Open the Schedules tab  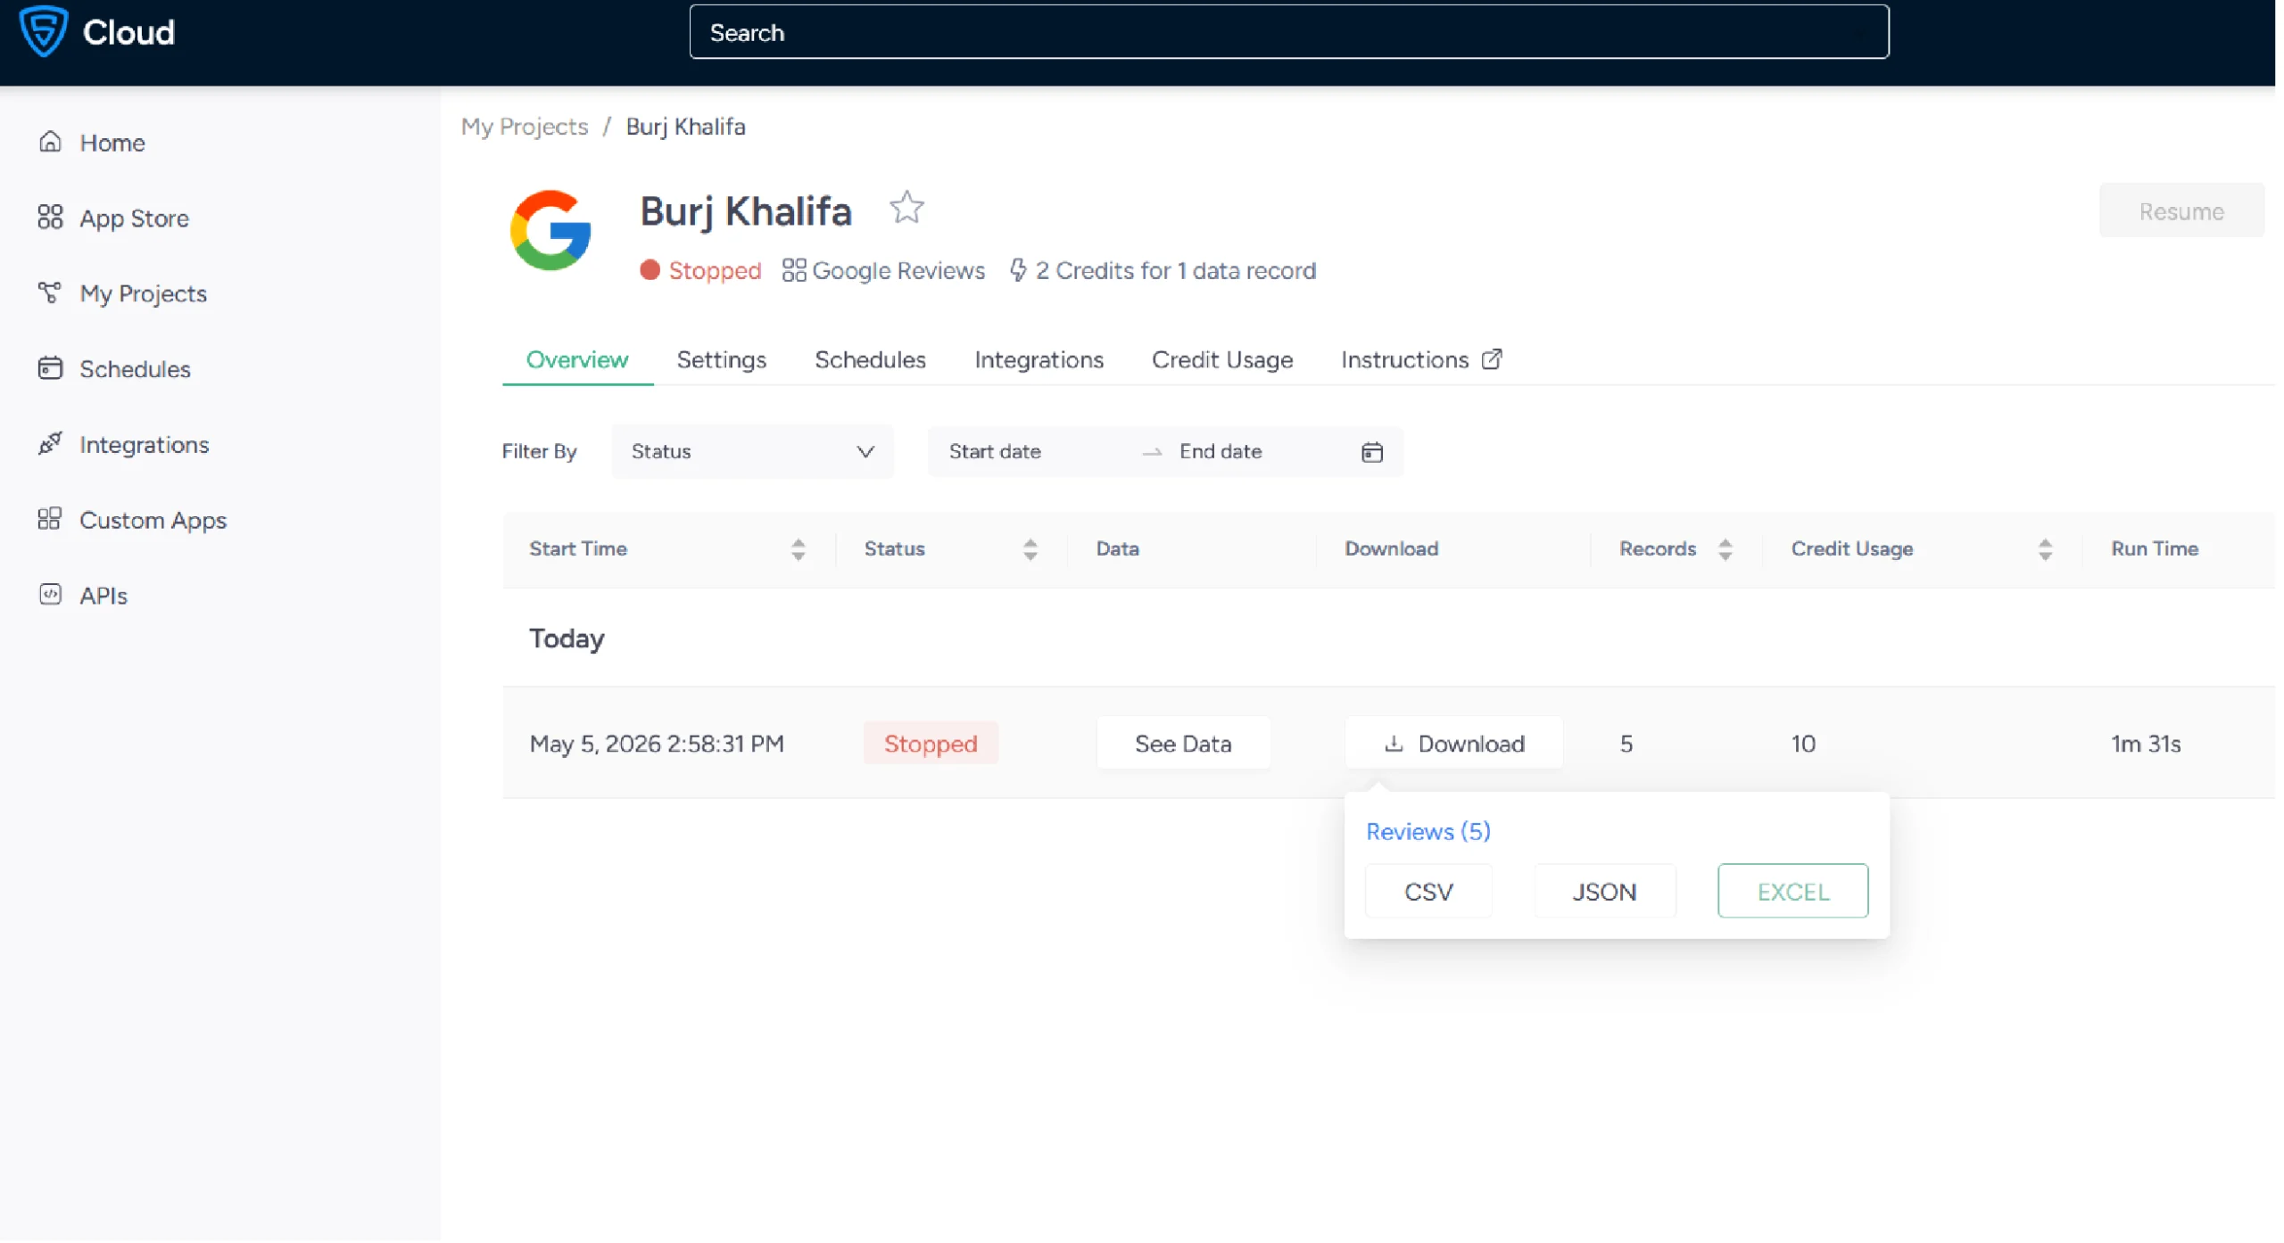[870, 359]
